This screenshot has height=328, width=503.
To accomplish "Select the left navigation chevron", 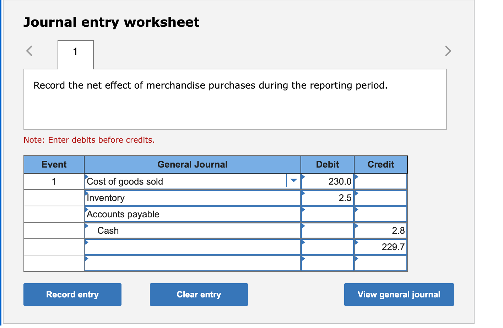I will pyautogui.click(x=29, y=51).
